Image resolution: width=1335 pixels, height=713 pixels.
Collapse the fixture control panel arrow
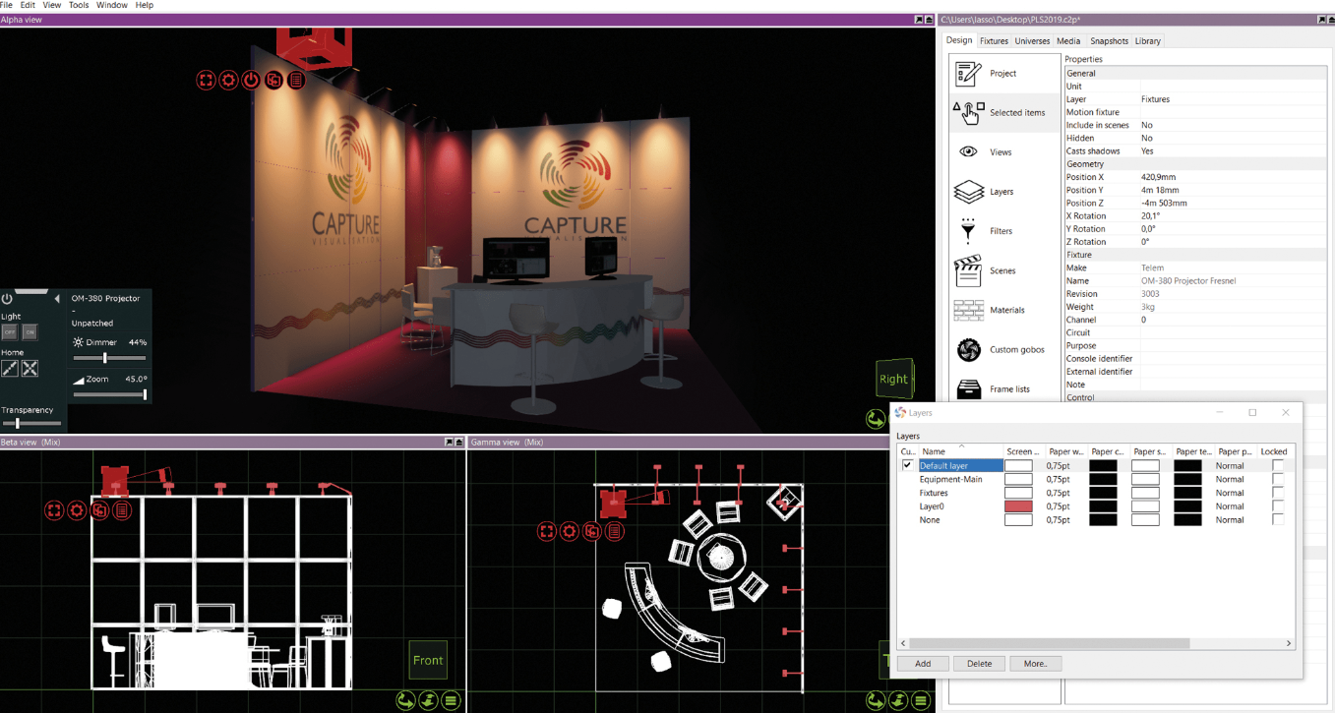tap(56, 298)
